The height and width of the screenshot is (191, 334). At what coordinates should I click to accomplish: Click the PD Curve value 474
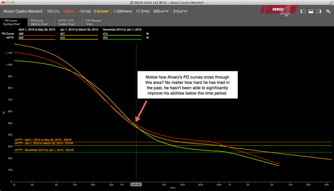pos(105,34)
